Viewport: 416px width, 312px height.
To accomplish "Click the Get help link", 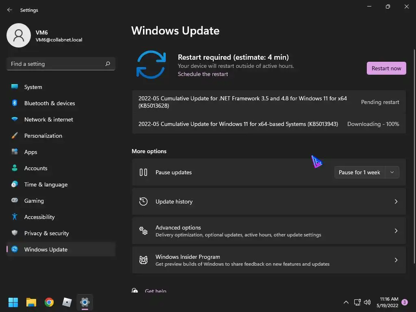I will point(156,290).
